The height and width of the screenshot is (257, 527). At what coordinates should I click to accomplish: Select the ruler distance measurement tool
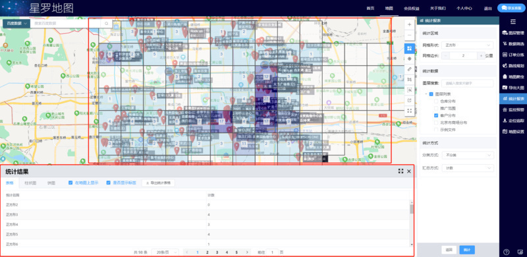pyautogui.click(x=409, y=69)
